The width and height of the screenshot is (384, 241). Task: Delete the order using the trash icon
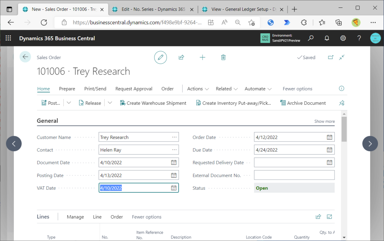coord(223,57)
